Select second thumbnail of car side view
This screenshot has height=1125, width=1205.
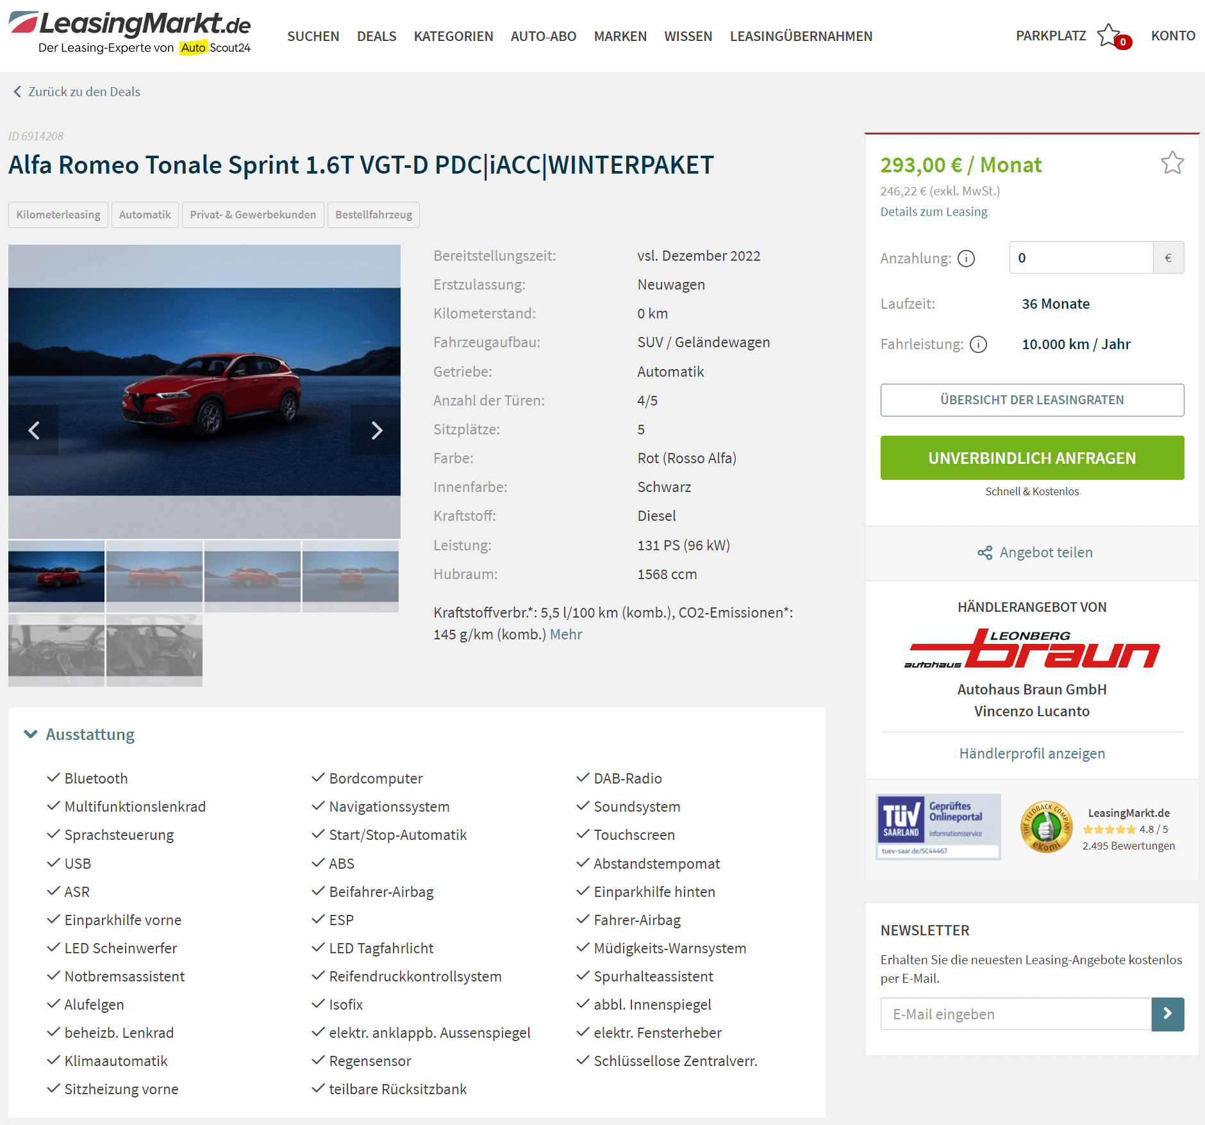(154, 577)
